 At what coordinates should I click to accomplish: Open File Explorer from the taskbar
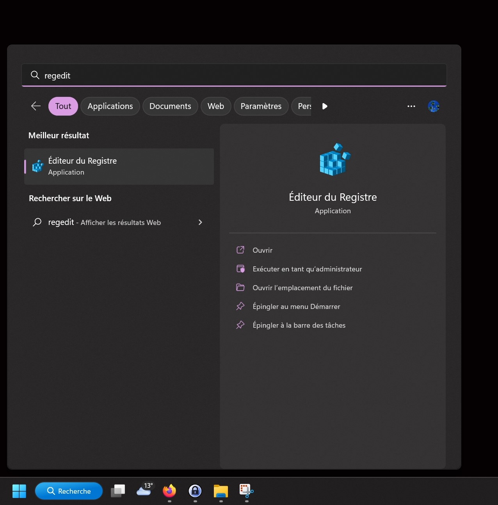(x=221, y=491)
